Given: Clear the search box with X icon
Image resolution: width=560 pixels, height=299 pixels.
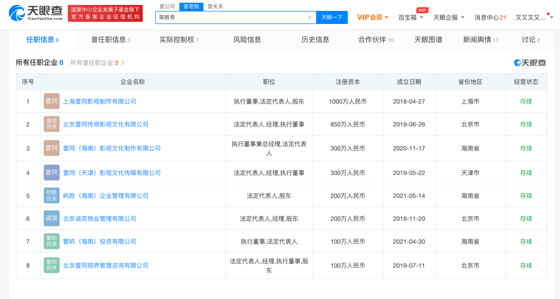Looking at the screenshot, I should pyautogui.click(x=310, y=17).
